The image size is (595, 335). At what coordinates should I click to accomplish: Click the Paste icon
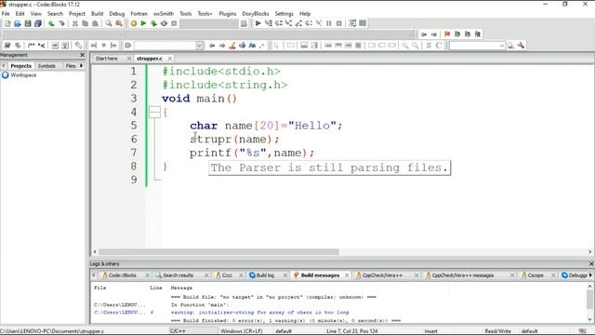[x=95, y=23]
